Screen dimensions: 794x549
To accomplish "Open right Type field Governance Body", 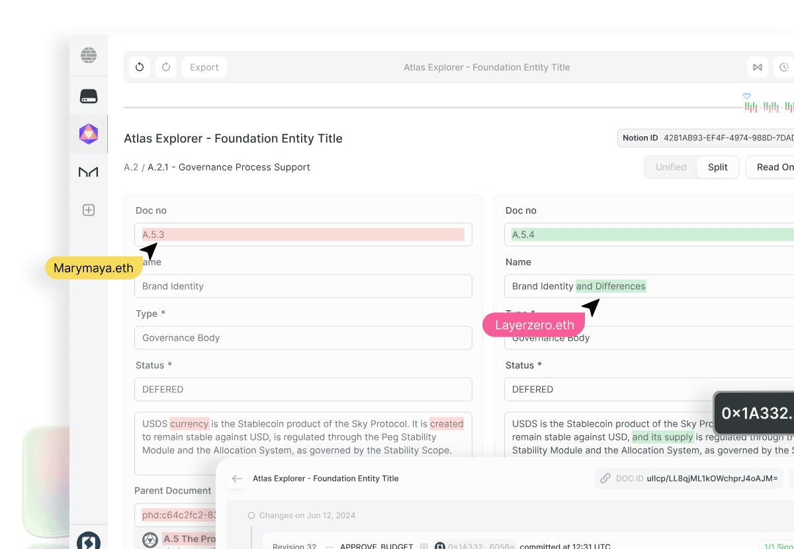I will click(x=649, y=337).
